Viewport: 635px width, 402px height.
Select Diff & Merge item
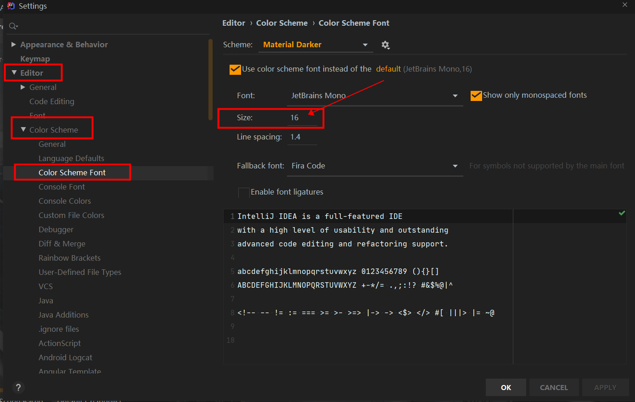(x=62, y=244)
